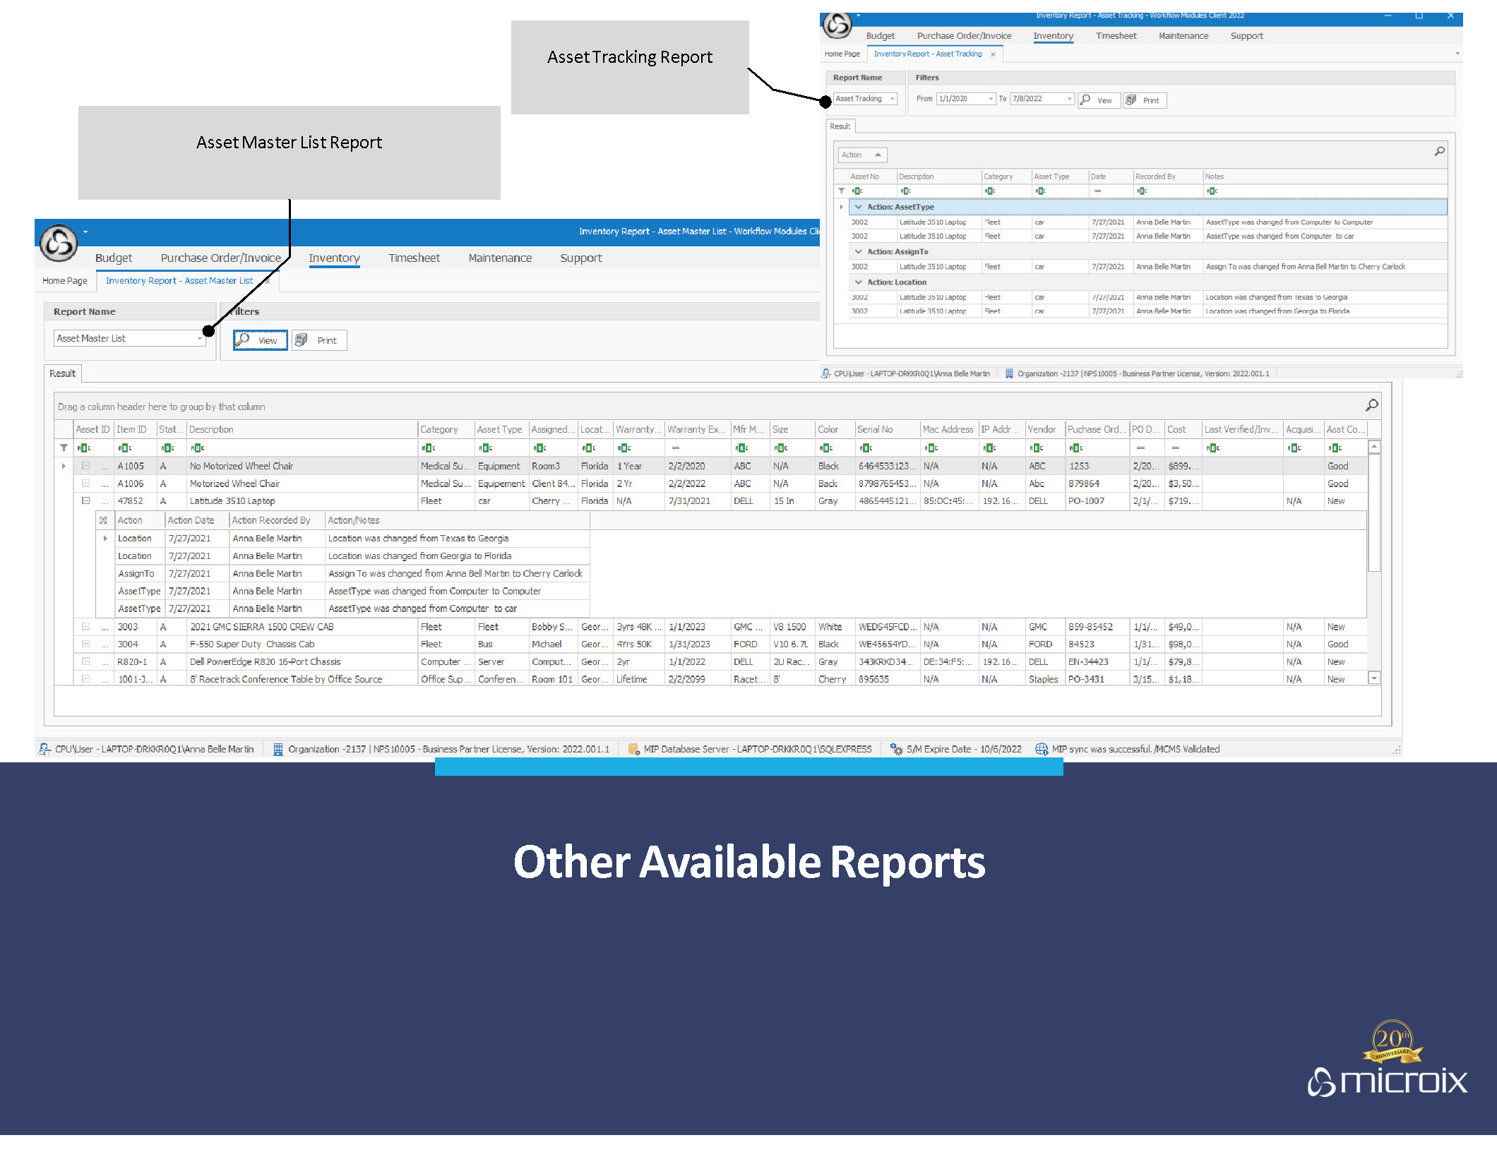Viewport: 1497px width, 1152px height.
Task: Click the filter funnel icon in the Asset ID row
Action: (x=64, y=448)
